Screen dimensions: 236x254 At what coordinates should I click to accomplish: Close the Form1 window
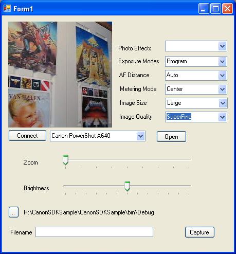click(228, 8)
